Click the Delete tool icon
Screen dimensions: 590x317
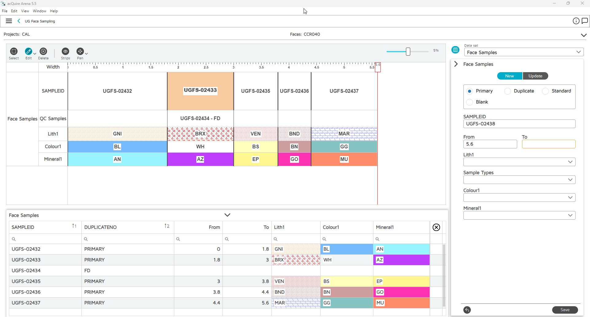[43, 52]
